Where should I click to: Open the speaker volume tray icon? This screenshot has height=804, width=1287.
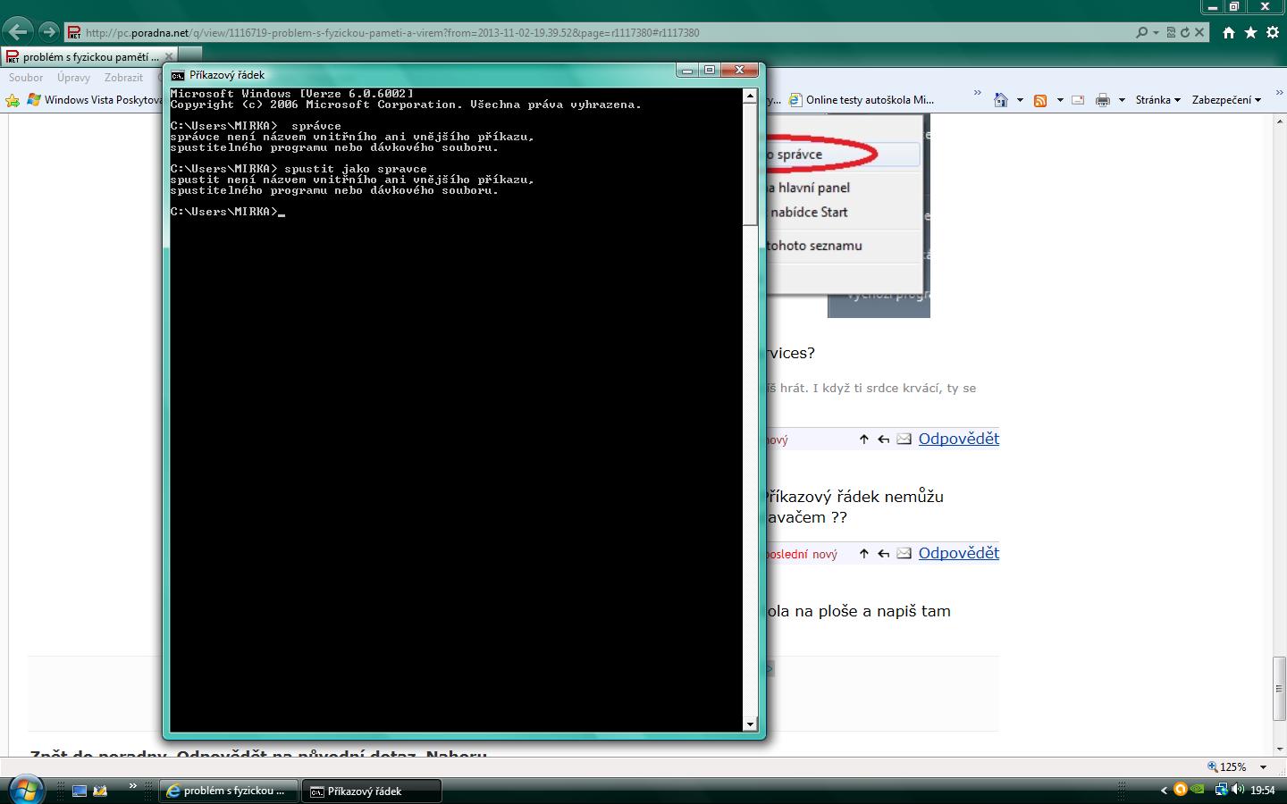[1238, 790]
